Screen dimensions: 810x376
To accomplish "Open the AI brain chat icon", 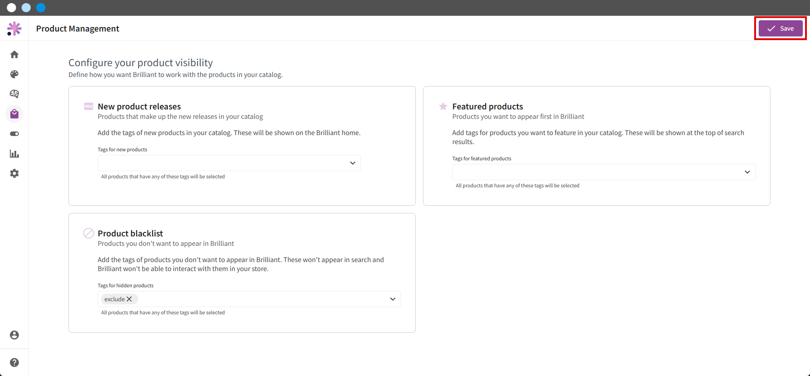I will (x=14, y=94).
